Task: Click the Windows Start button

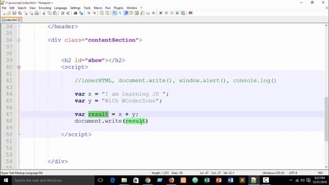Action: click(x=6, y=180)
